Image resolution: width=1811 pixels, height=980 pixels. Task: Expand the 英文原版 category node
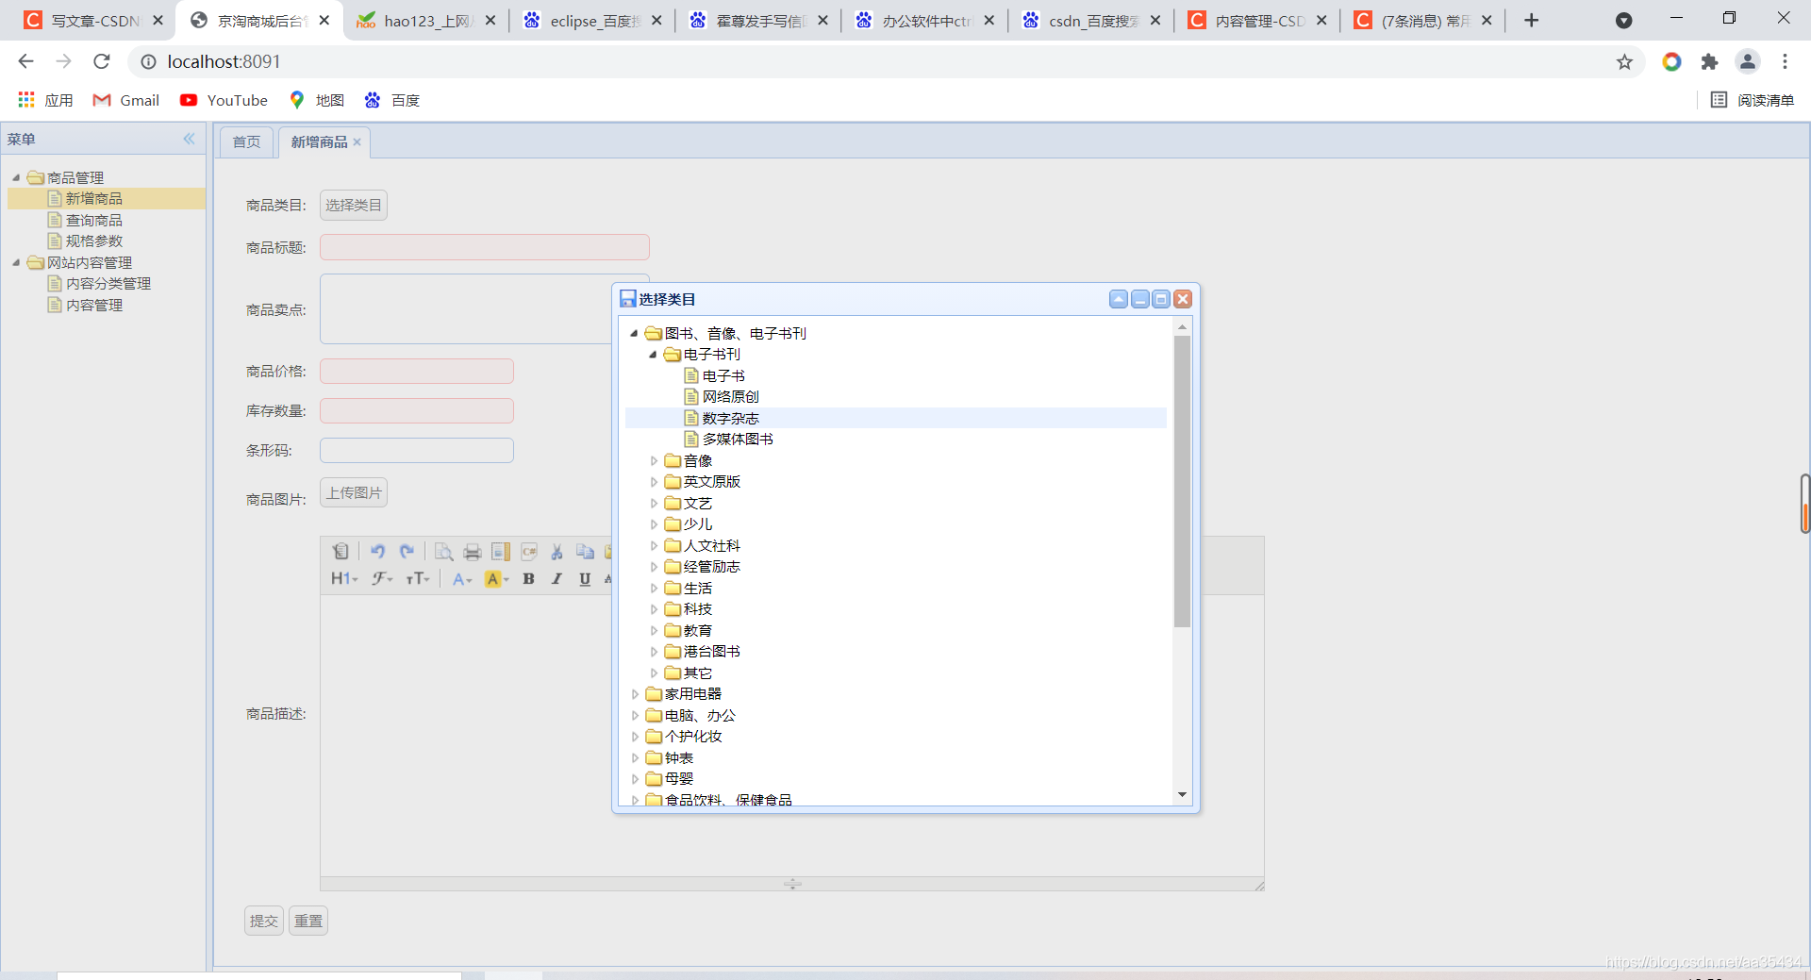pos(654,482)
